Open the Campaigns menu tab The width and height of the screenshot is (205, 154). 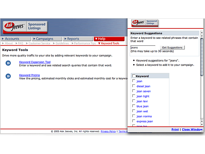click(x=47, y=39)
